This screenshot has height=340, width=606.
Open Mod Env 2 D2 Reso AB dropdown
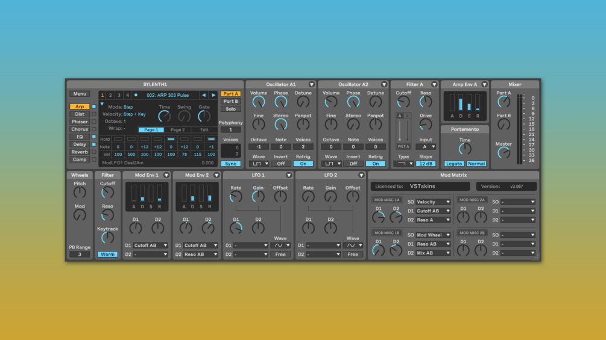tap(201, 255)
